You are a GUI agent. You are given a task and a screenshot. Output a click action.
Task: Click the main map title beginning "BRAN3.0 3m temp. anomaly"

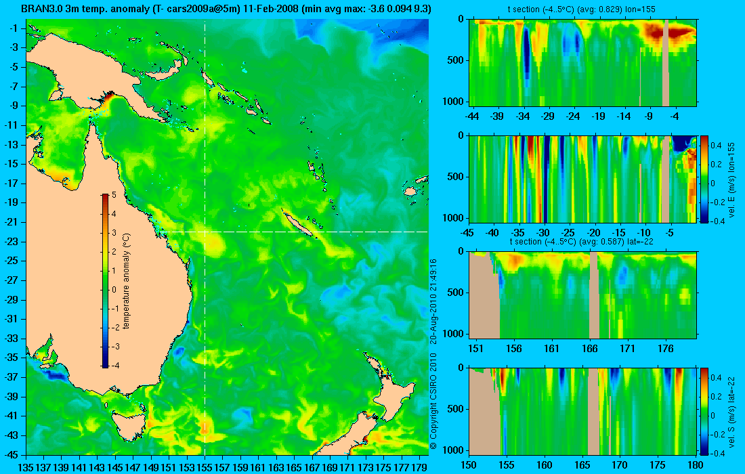(x=226, y=9)
